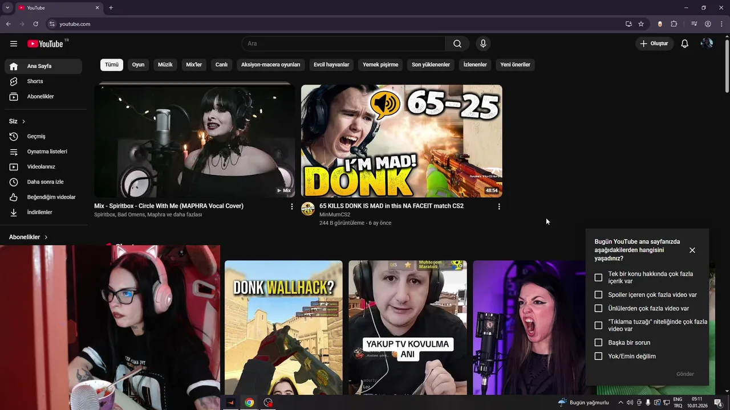Expand the 'Siz' section chevron

pos(23,121)
